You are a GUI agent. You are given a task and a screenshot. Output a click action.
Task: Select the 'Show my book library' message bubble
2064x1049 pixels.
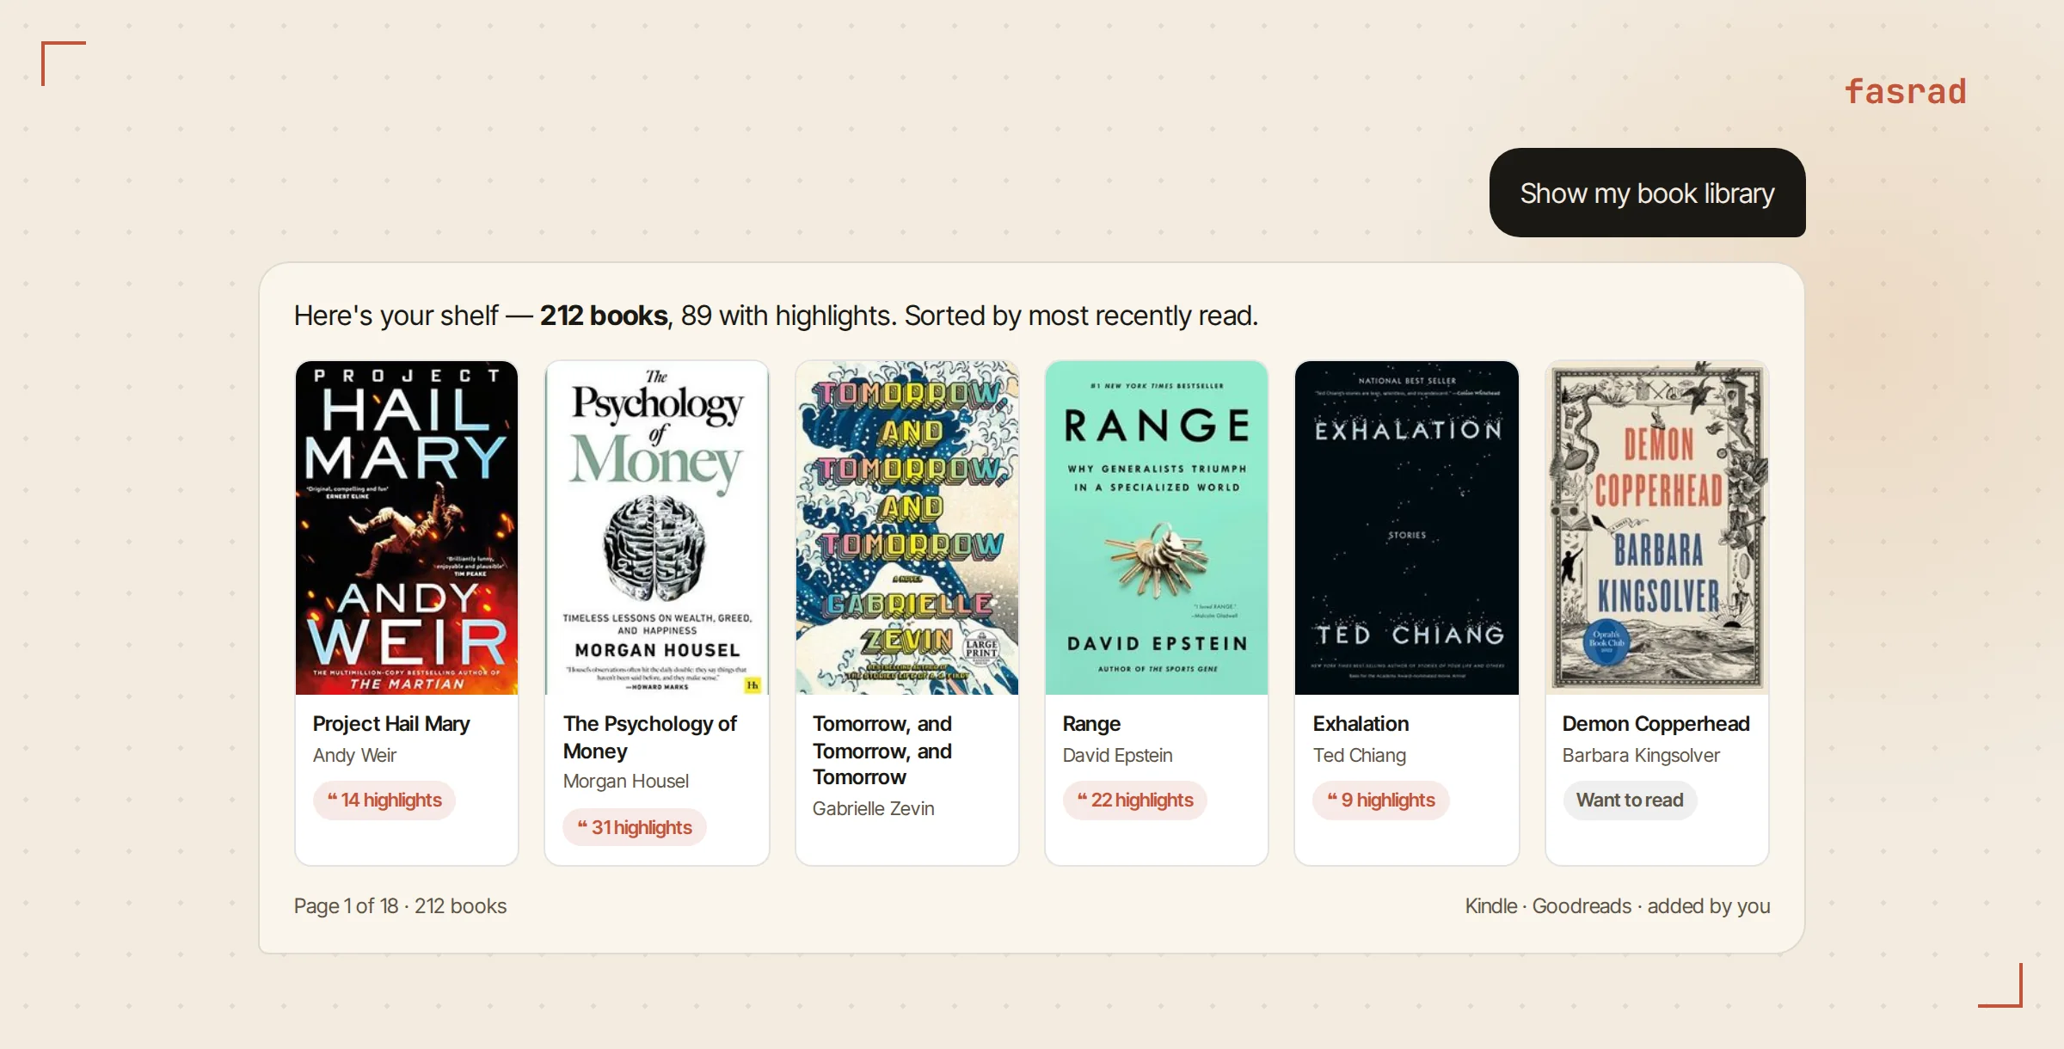click(1648, 193)
